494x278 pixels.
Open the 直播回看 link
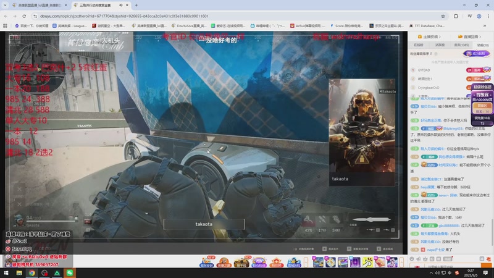tap(469, 37)
